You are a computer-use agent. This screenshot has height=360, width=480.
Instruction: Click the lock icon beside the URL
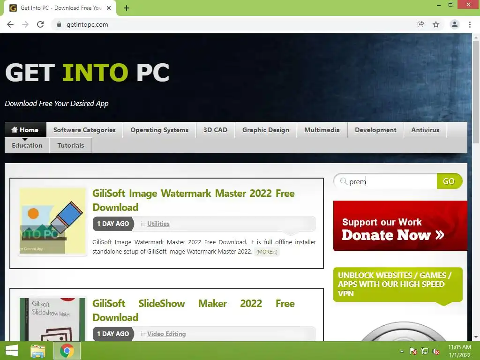(59, 24)
